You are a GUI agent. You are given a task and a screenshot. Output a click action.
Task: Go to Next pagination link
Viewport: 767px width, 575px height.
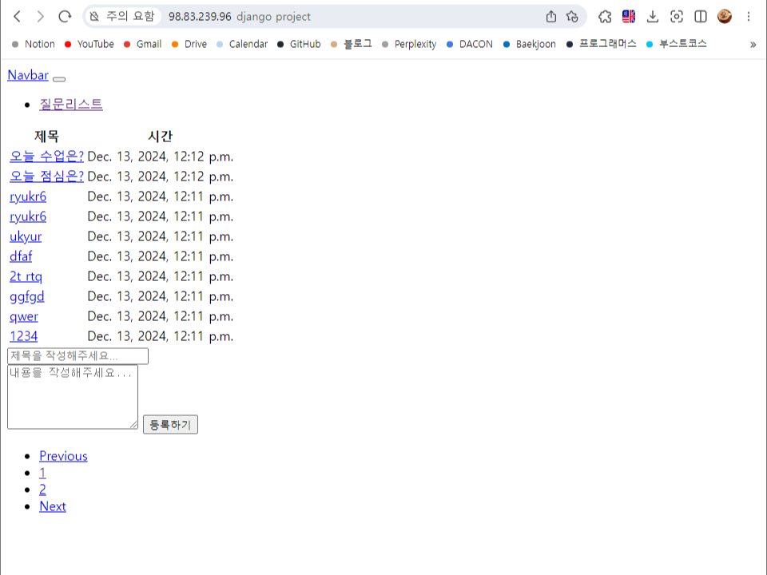click(53, 506)
